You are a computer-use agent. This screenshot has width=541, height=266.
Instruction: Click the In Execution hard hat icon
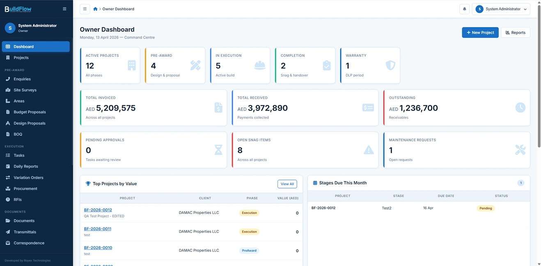coord(259,66)
